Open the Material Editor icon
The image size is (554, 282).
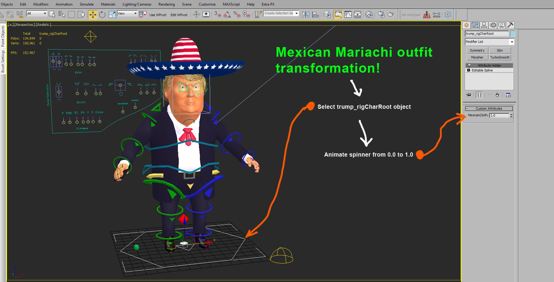[369, 14]
